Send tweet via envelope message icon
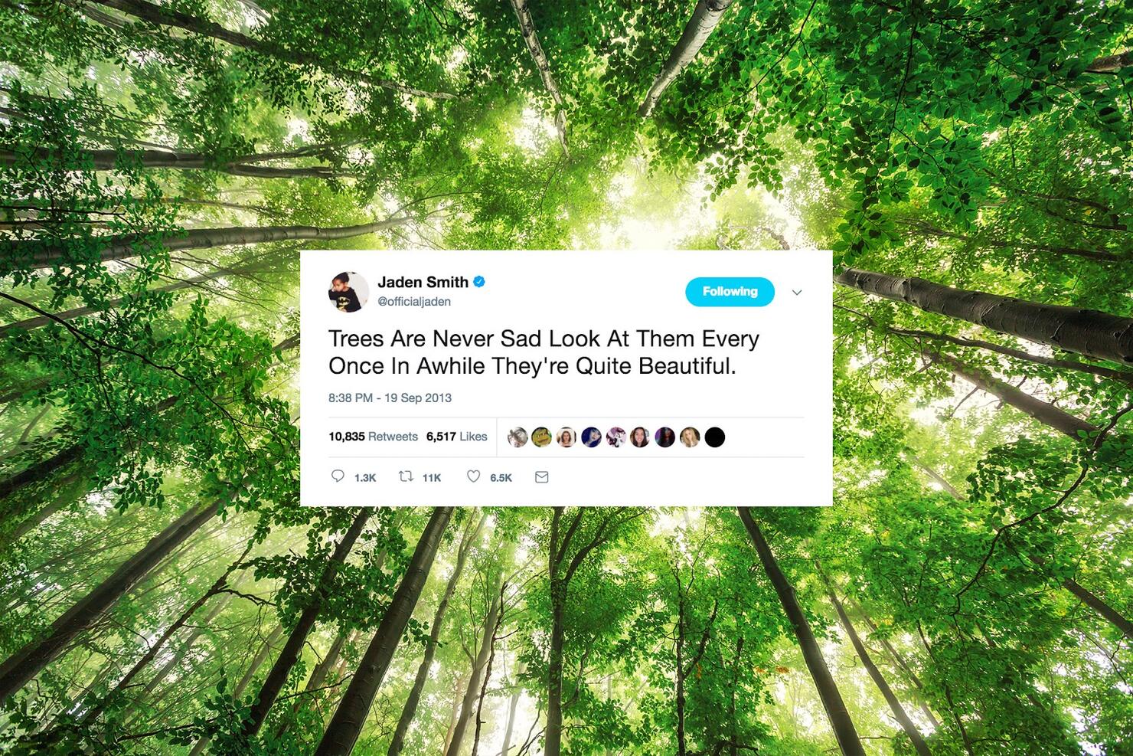Screen dimensions: 1133x756 (542, 477)
